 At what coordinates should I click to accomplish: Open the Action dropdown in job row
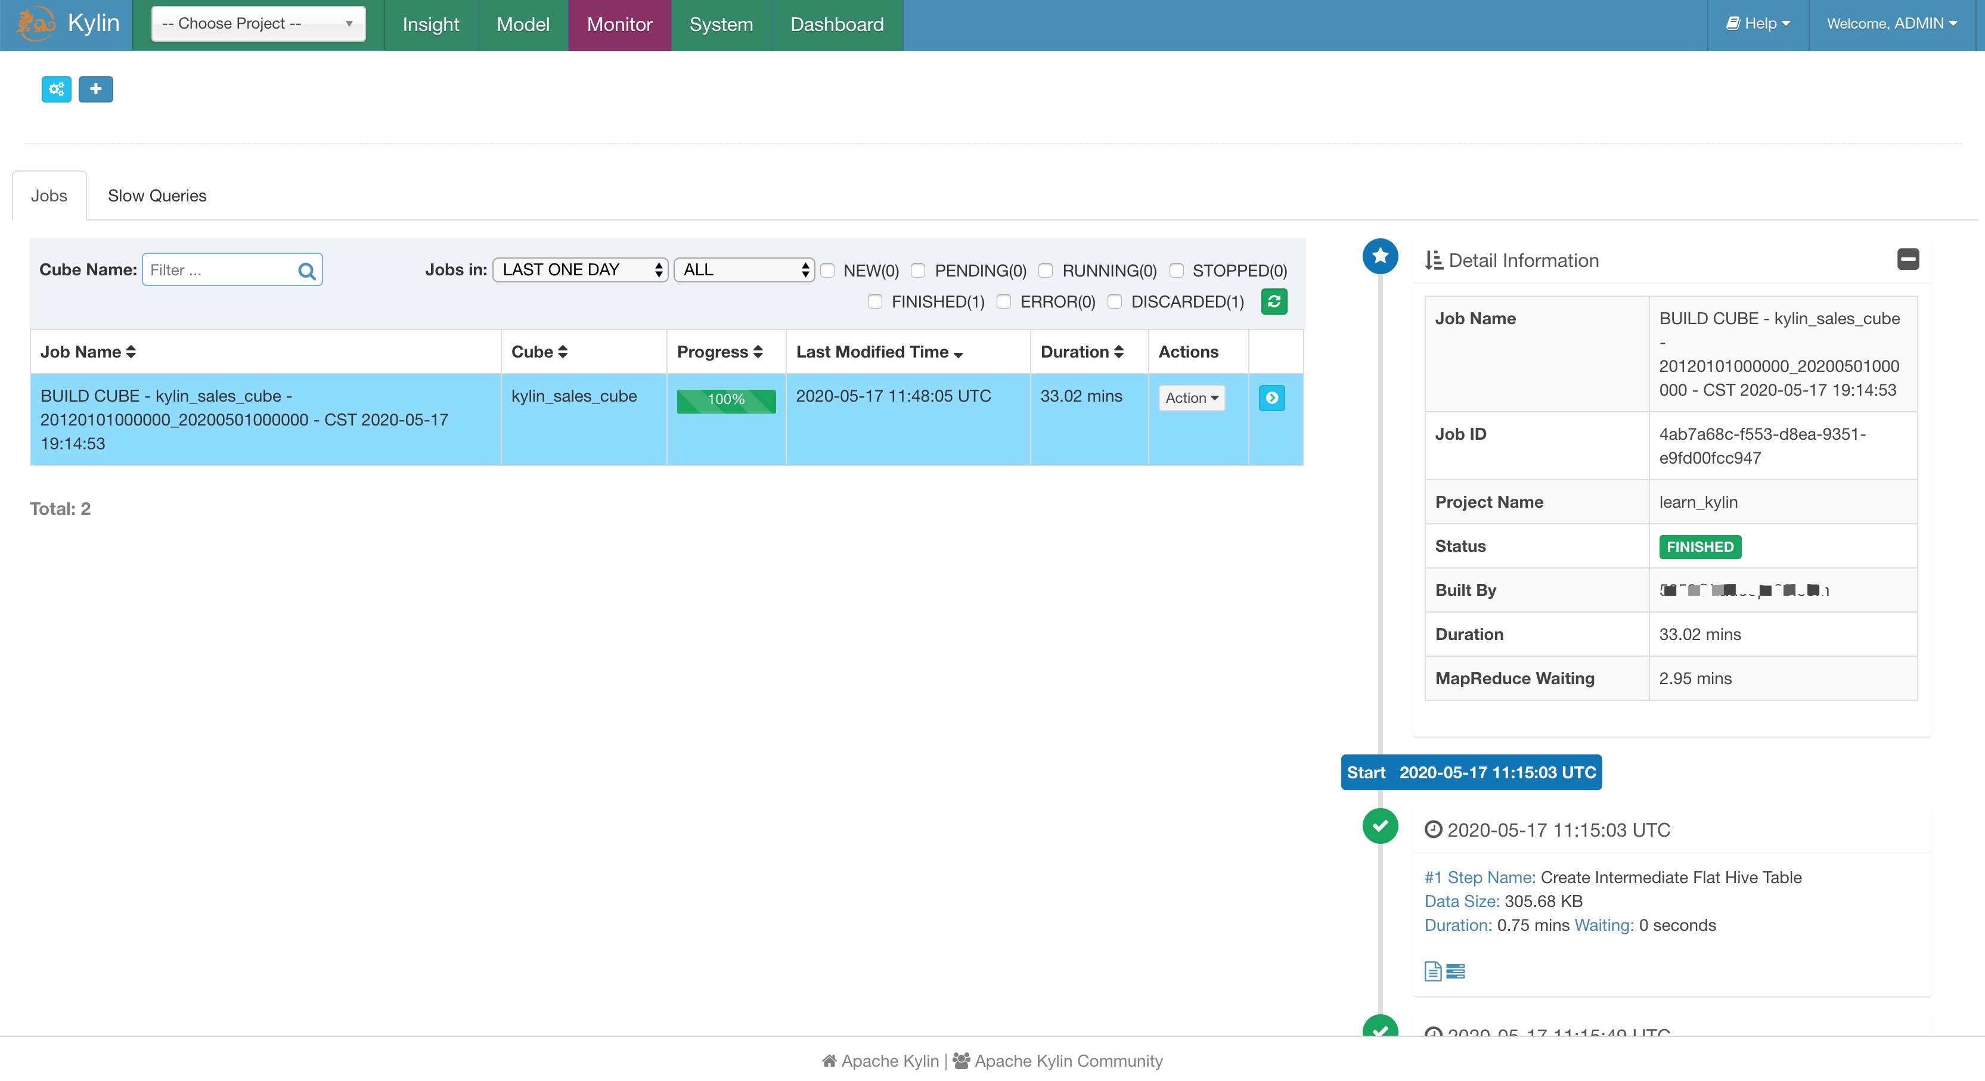coord(1192,397)
